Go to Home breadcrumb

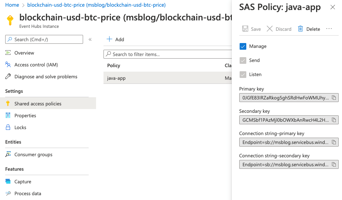click(12, 5)
